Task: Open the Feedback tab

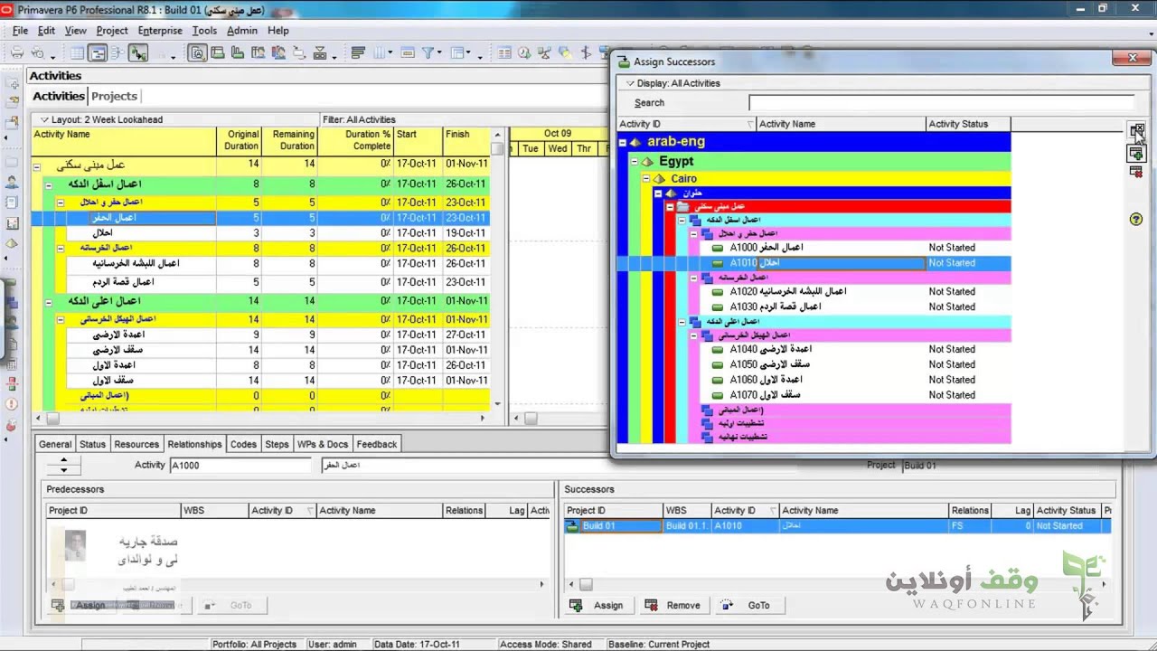Action: [x=377, y=444]
